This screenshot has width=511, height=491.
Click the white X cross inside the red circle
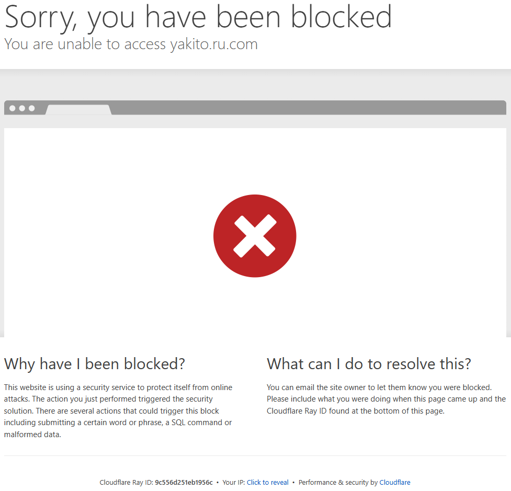click(x=255, y=236)
